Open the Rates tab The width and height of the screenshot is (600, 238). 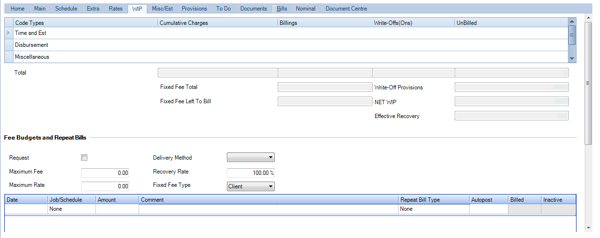(116, 9)
